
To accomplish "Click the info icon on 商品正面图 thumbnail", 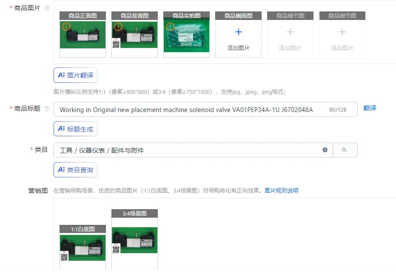I will tap(66, 26).
